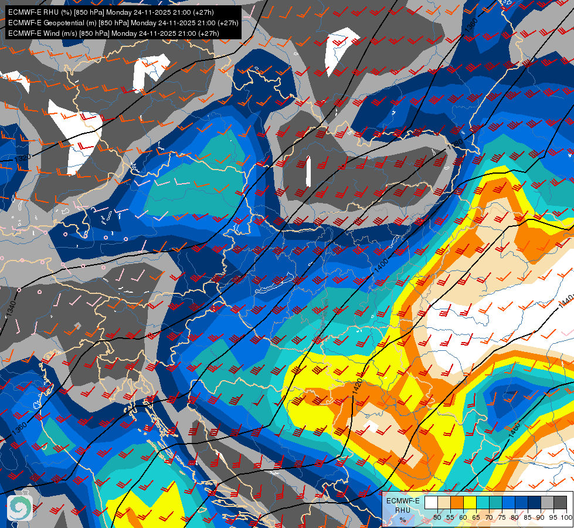Click the ECMWF-E Geopotential title line

click(123, 23)
